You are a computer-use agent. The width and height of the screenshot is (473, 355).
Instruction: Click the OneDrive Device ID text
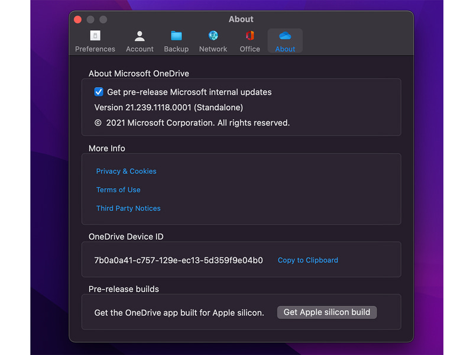pos(179,260)
